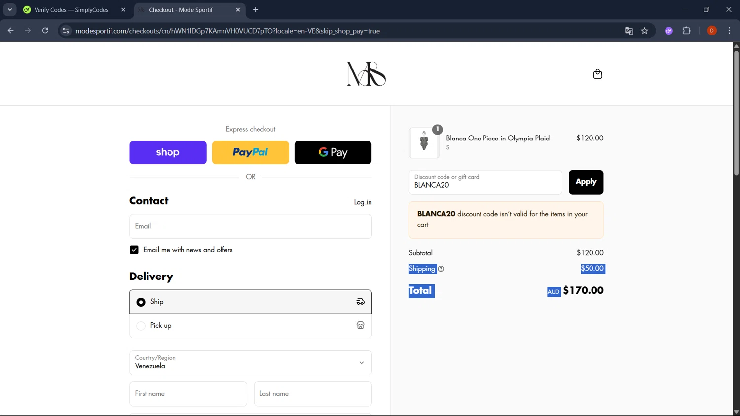Toggle Email me with news and offers
Image resolution: width=740 pixels, height=416 pixels.
pos(134,250)
